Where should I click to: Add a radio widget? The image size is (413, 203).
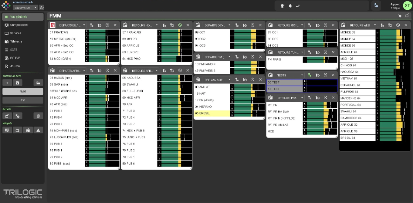click(28, 130)
